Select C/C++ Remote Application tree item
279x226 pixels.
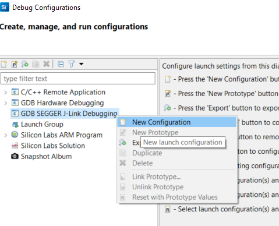click(63, 92)
